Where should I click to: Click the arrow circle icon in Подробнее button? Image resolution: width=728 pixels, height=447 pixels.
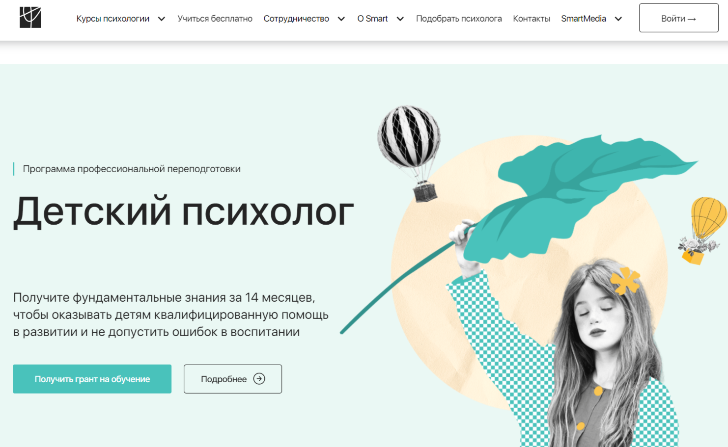(x=259, y=378)
